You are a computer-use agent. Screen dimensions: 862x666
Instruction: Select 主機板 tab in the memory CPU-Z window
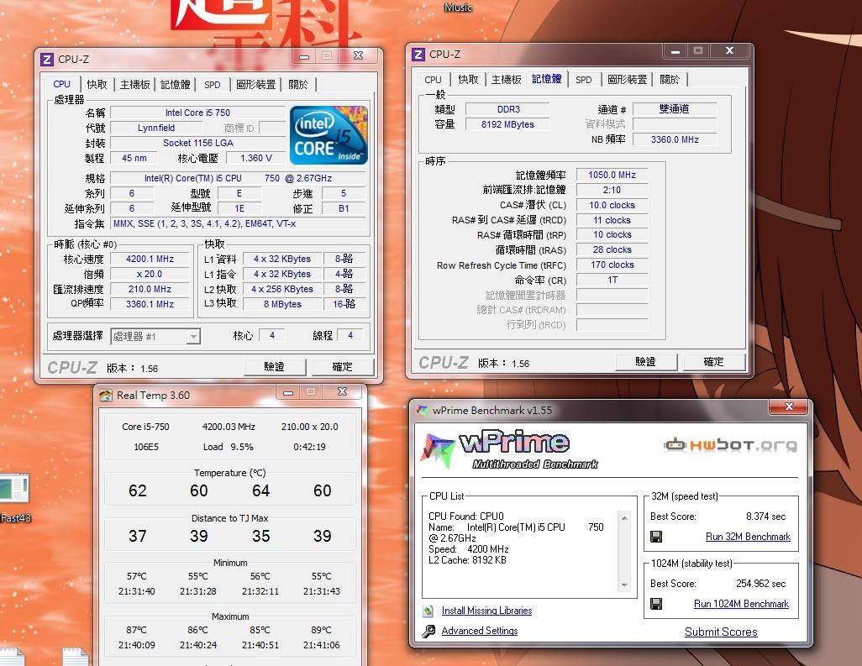[x=506, y=80]
